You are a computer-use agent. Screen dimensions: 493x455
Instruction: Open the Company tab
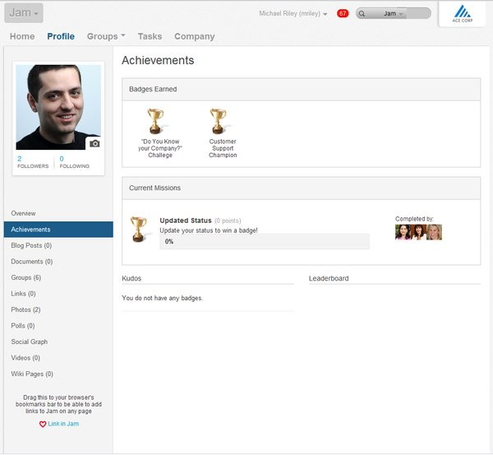coord(194,36)
